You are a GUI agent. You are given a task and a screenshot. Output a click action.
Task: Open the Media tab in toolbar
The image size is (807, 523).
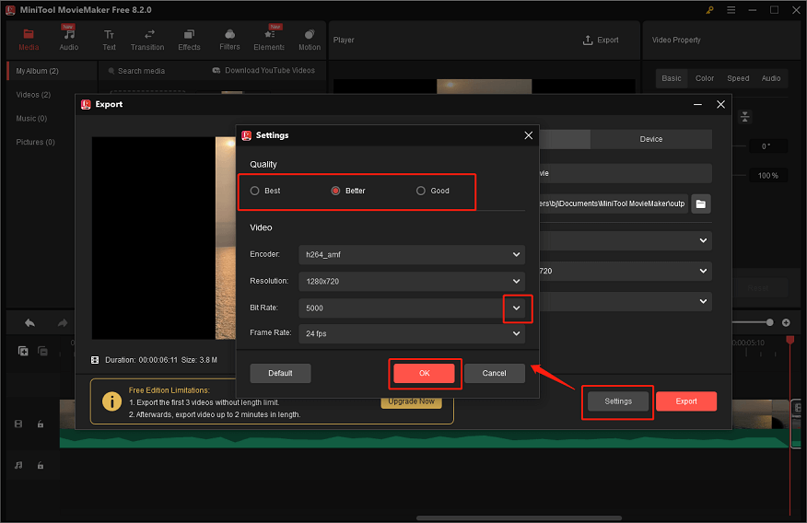[x=29, y=40]
